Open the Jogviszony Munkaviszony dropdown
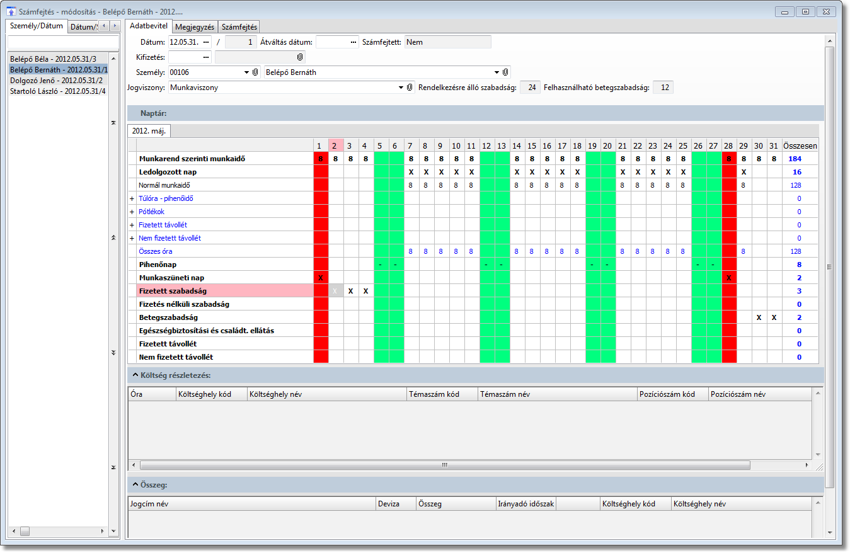The height and width of the screenshot is (553, 850). tap(401, 88)
